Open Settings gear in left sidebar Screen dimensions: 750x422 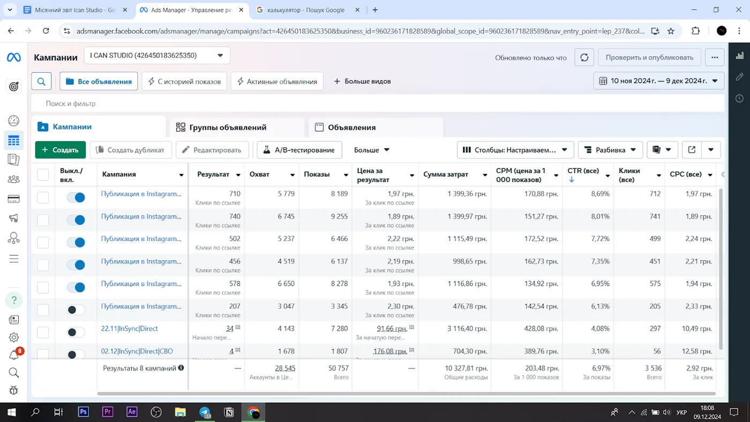tap(14, 337)
